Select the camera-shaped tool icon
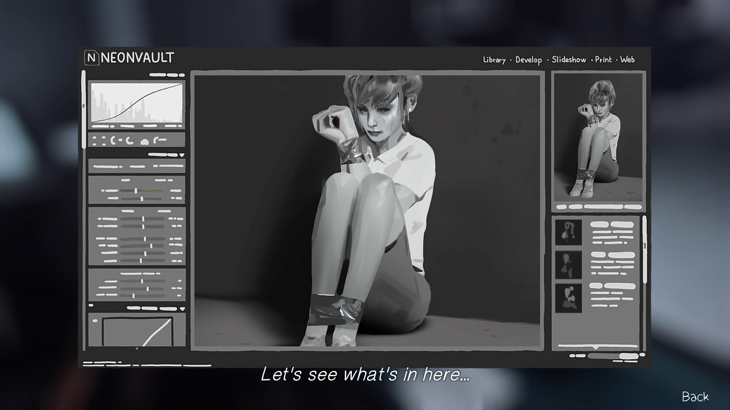Image resolution: width=730 pixels, height=410 pixels. [x=144, y=142]
